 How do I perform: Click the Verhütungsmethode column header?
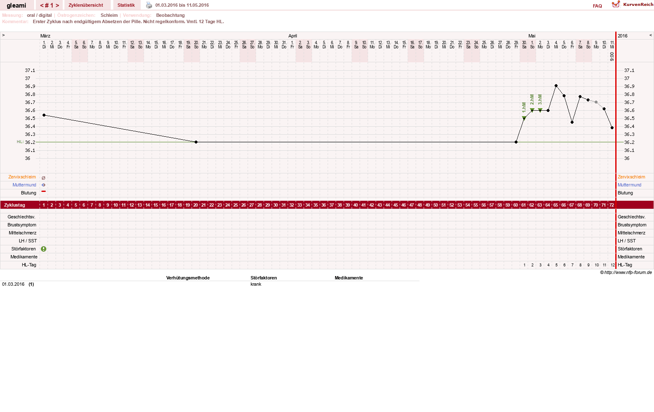pos(188,278)
